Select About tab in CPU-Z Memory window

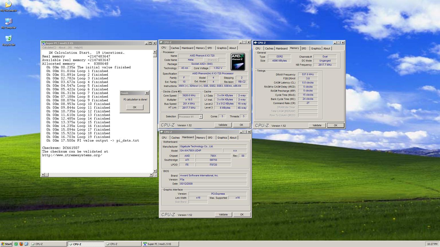pos(327,49)
